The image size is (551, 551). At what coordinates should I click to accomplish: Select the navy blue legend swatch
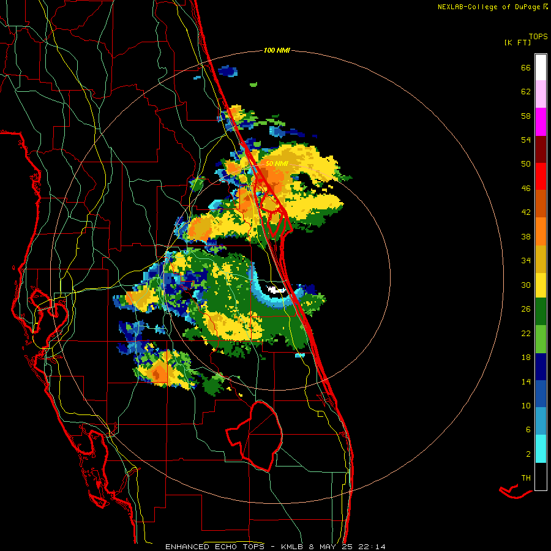pyautogui.click(x=541, y=367)
